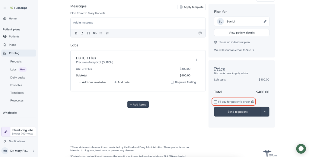Image resolution: width=309 pixels, height=157 pixels.
Task: Check I'll pay for patient's order
Action: (x=215, y=102)
